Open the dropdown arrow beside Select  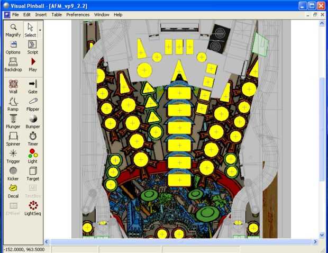[x=40, y=30]
